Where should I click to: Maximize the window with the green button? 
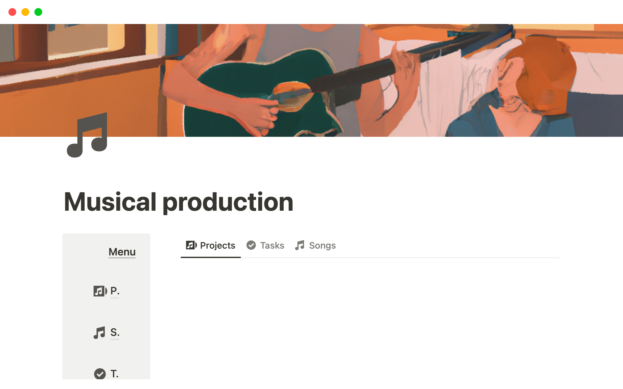38,12
